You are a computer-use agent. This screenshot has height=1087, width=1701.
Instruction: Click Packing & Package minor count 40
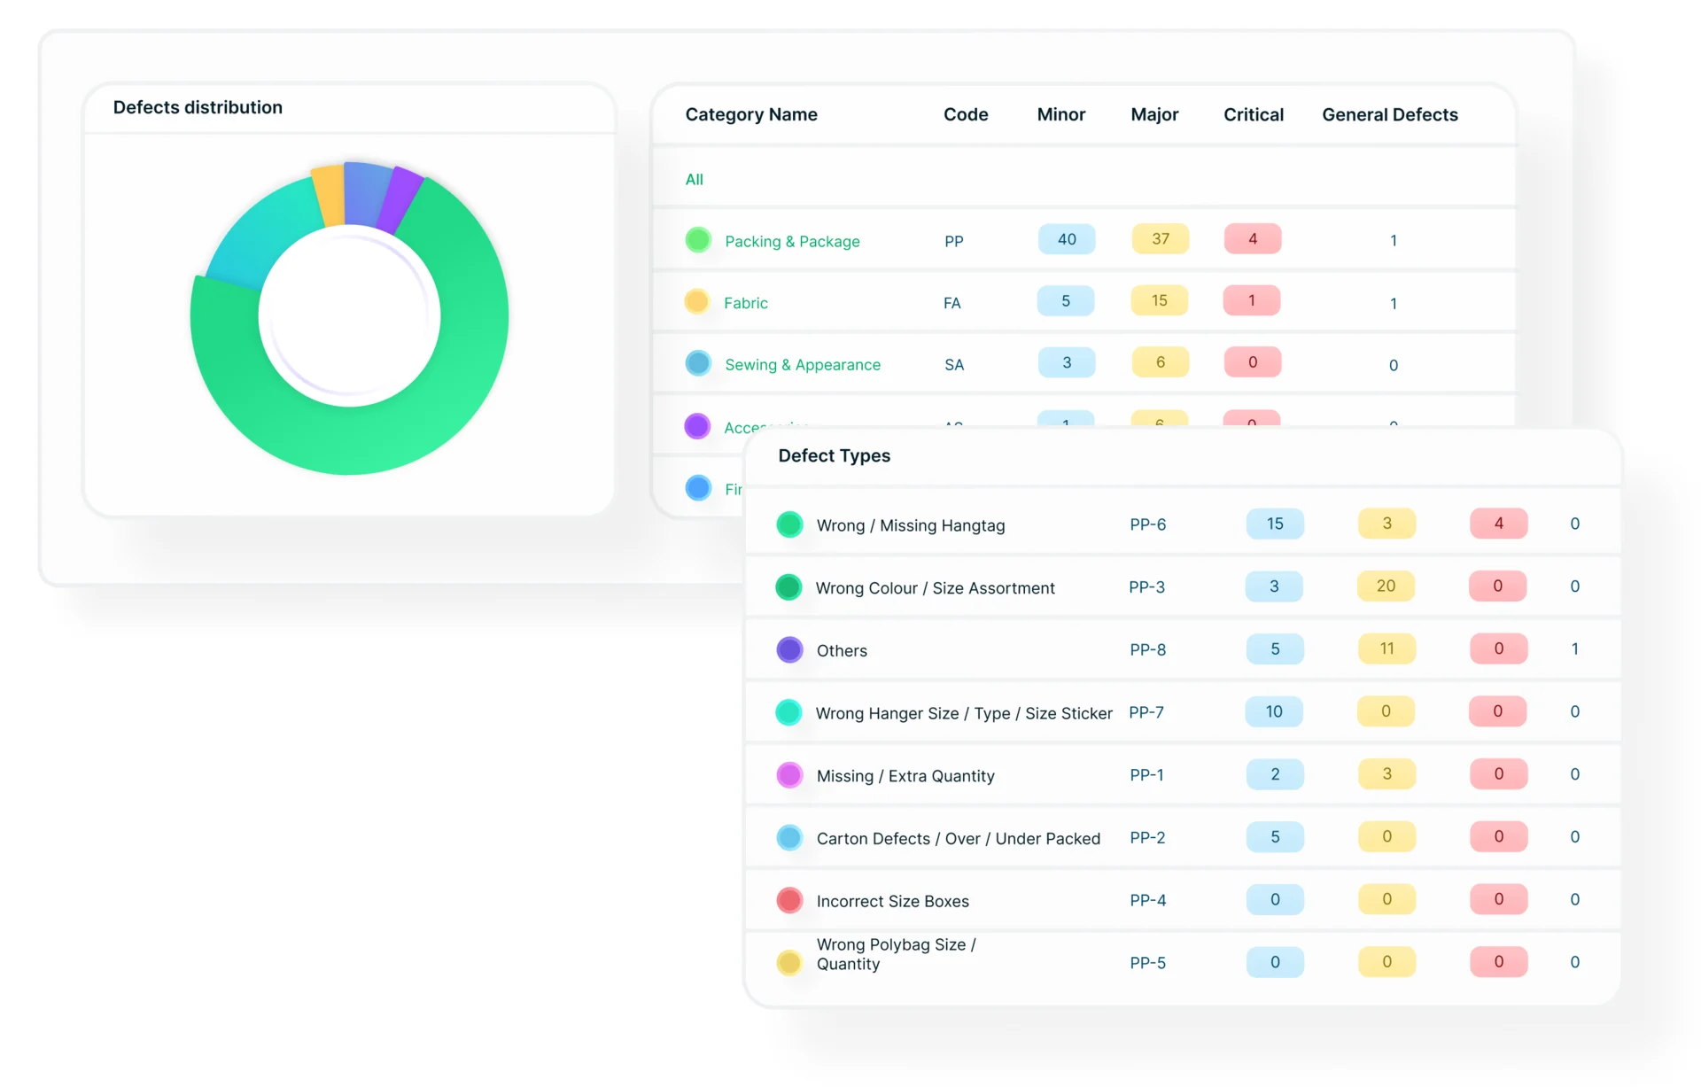tap(1067, 239)
